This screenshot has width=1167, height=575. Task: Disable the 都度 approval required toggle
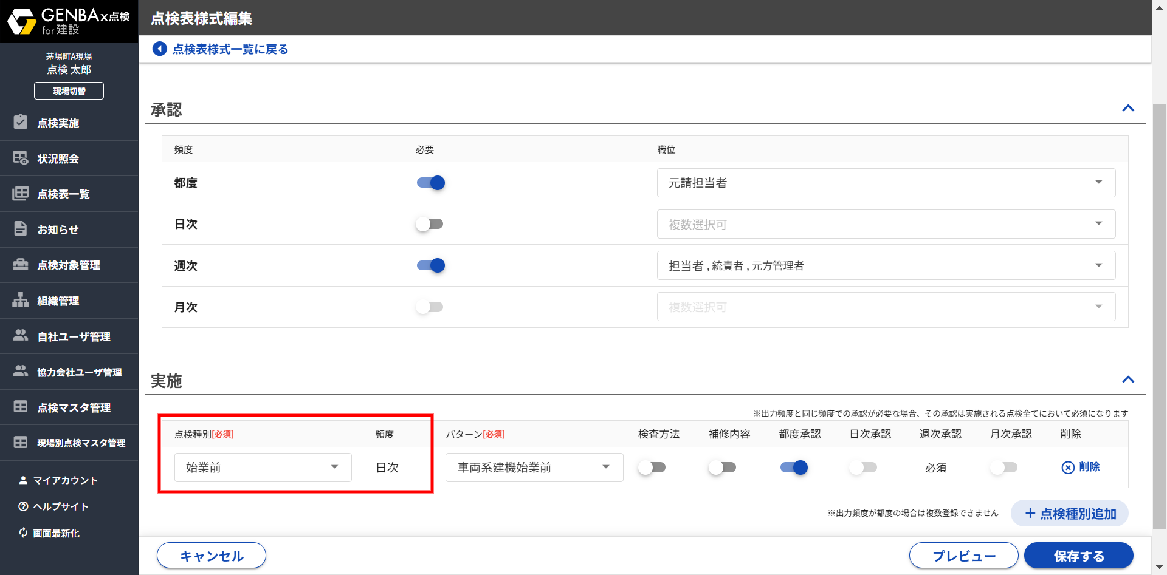pos(430,183)
